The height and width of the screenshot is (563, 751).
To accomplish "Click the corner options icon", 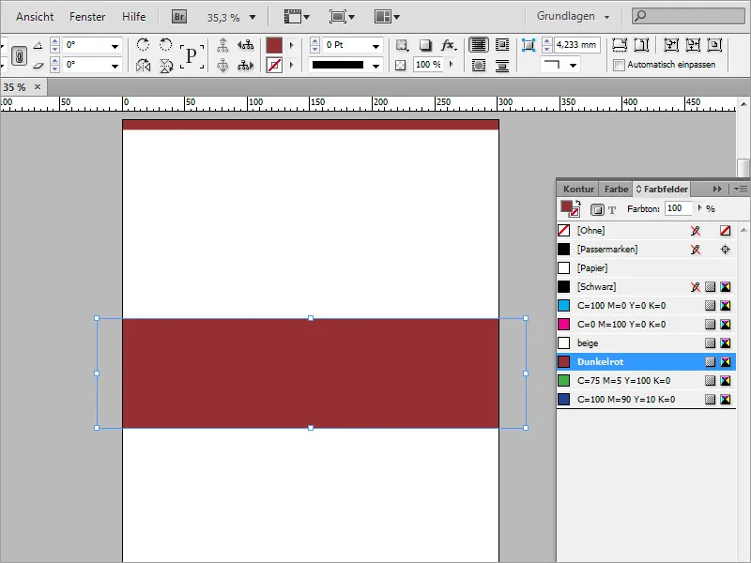I will 528,45.
